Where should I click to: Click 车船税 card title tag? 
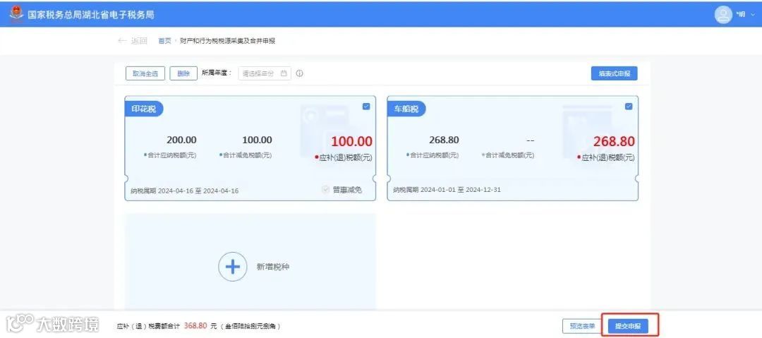tap(406, 109)
